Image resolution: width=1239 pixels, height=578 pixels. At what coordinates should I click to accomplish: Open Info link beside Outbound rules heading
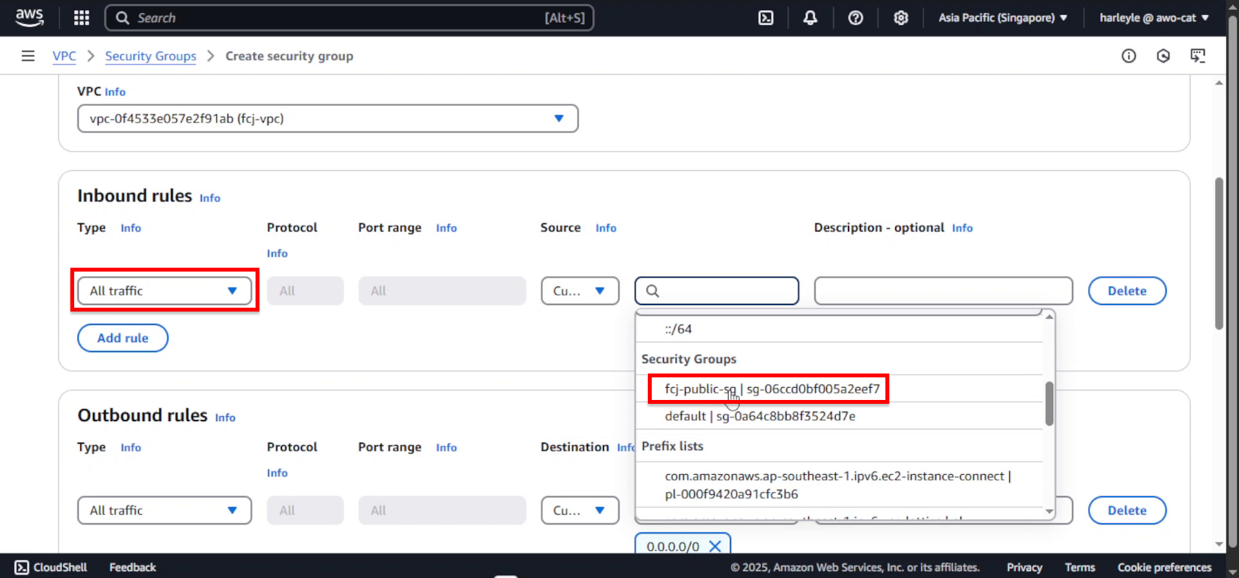tap(225, 418)
